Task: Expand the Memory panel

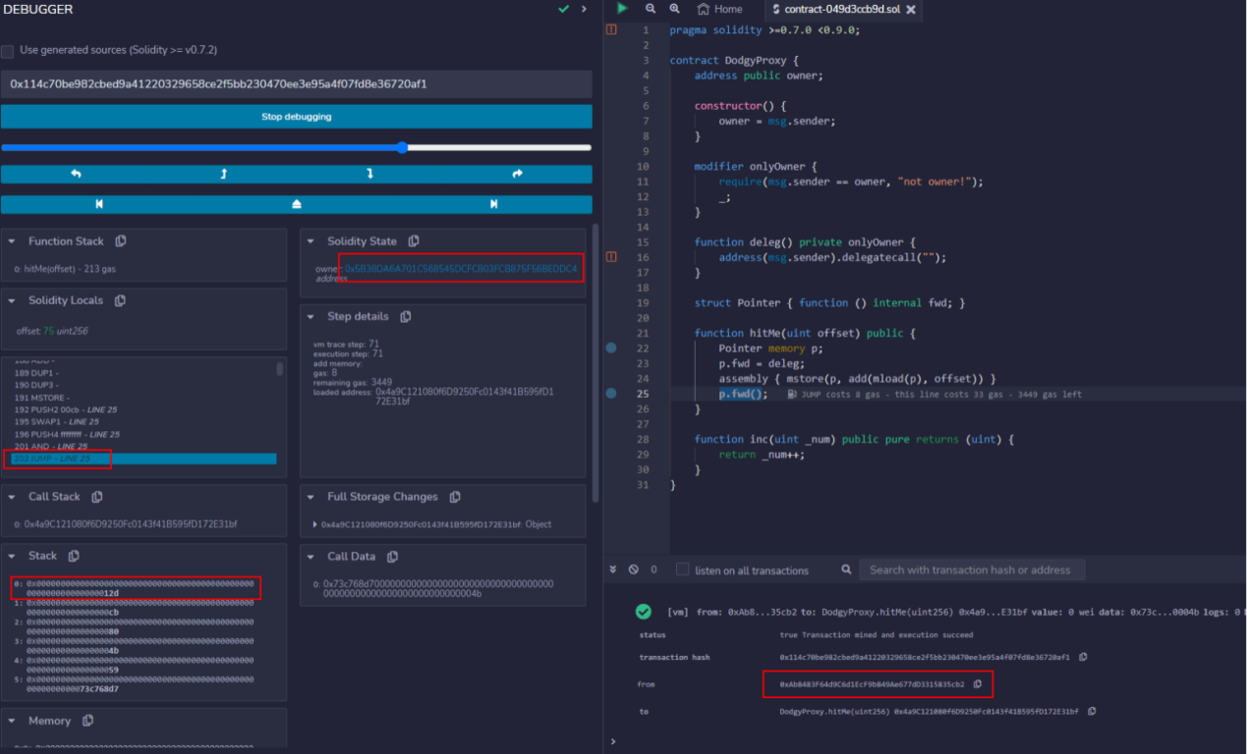Action: coord(12,721)
